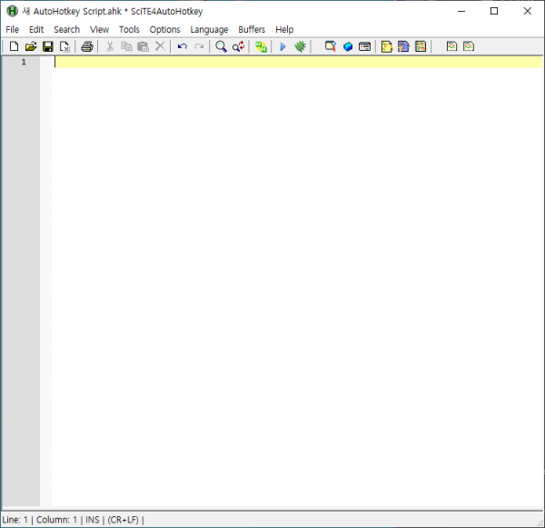Screen dimensions: 545x528
Task: Close the SciTE4AutoHotkey window
Action: 527,11
